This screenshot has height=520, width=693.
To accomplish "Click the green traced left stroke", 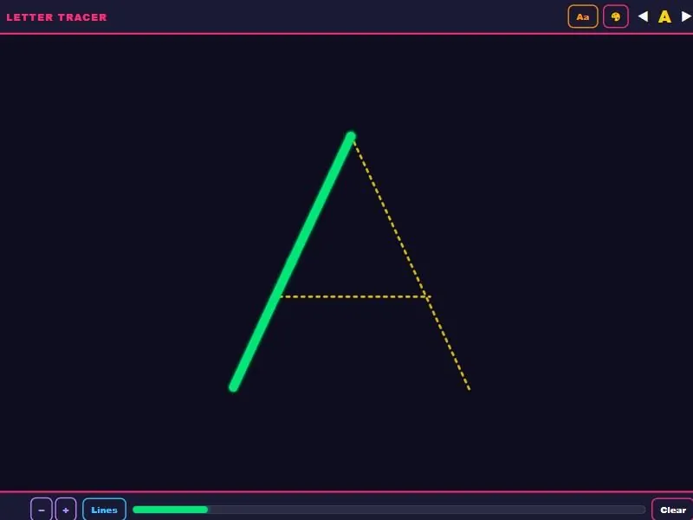I will pyautogui.click(x=292, y=262).
